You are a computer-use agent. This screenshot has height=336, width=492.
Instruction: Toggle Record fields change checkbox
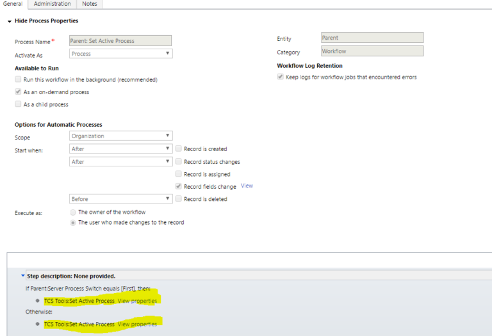(179, 186)
